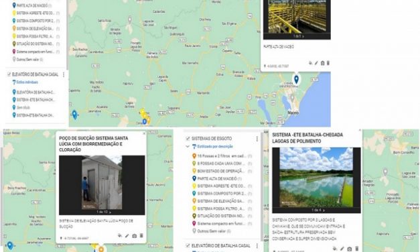Click the style bucket icon in POÇO DE SUCÇÃO card
Image resolution: width=420 pixels, height=252 pixels.
coord(120,236)
